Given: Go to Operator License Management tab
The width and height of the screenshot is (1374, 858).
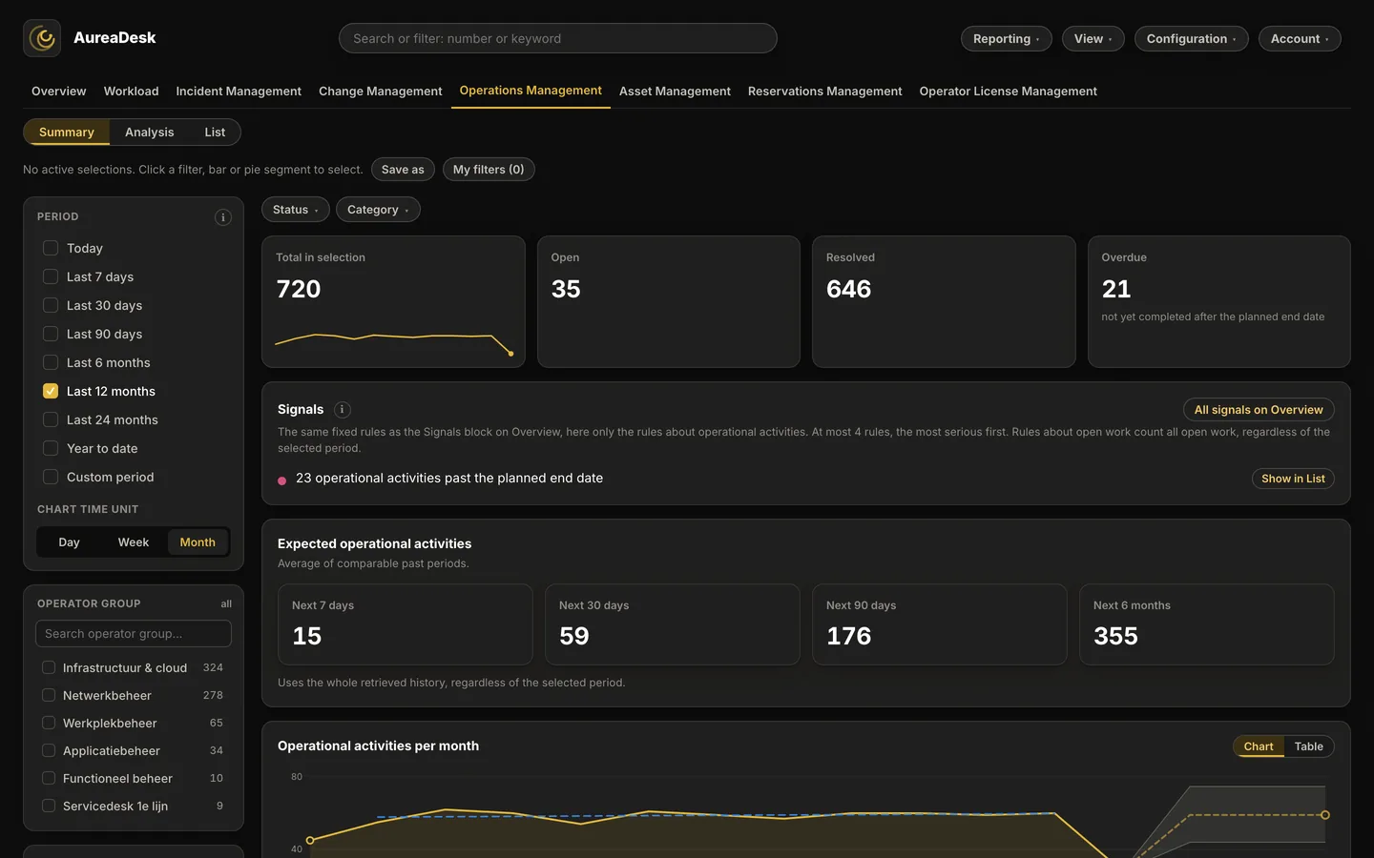Looking at the screenshot, I should click(x=1009, y=92).
